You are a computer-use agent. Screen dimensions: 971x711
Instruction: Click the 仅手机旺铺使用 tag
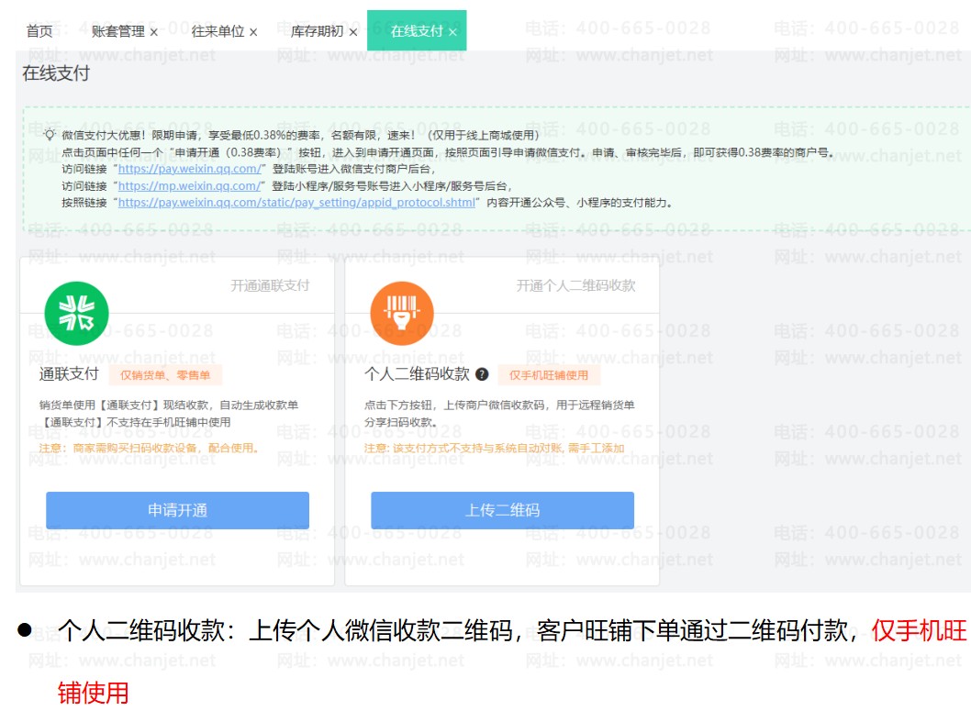pyautogui.click(x=549, y=375)
